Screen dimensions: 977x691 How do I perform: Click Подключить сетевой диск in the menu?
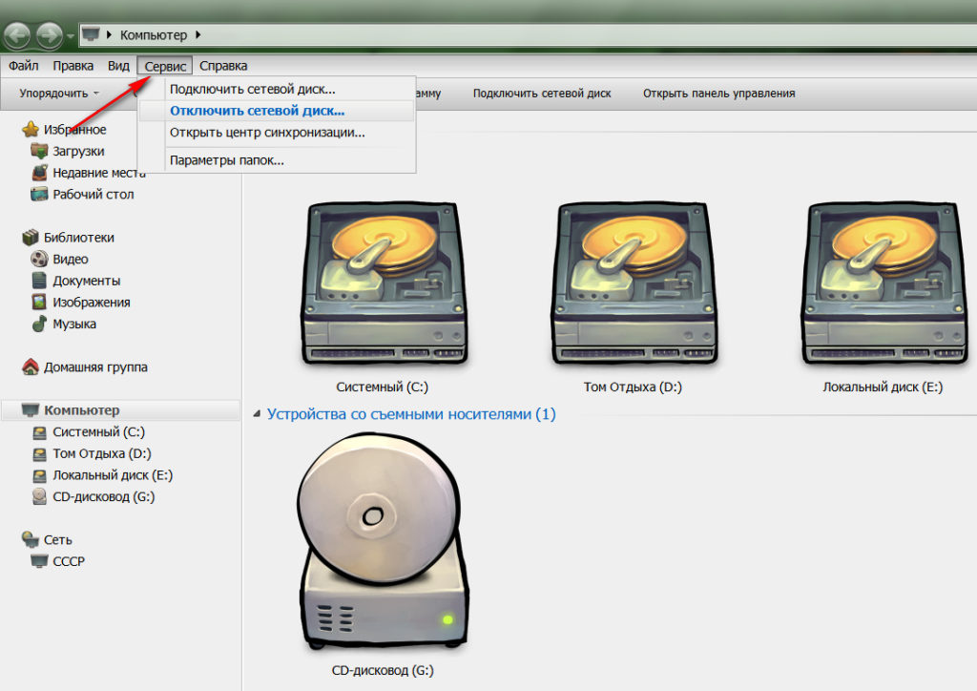pos(252,90)
